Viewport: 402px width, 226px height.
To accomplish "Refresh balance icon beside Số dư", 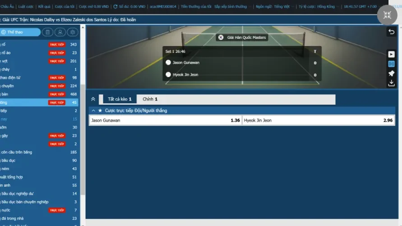I will coord(116,7).
